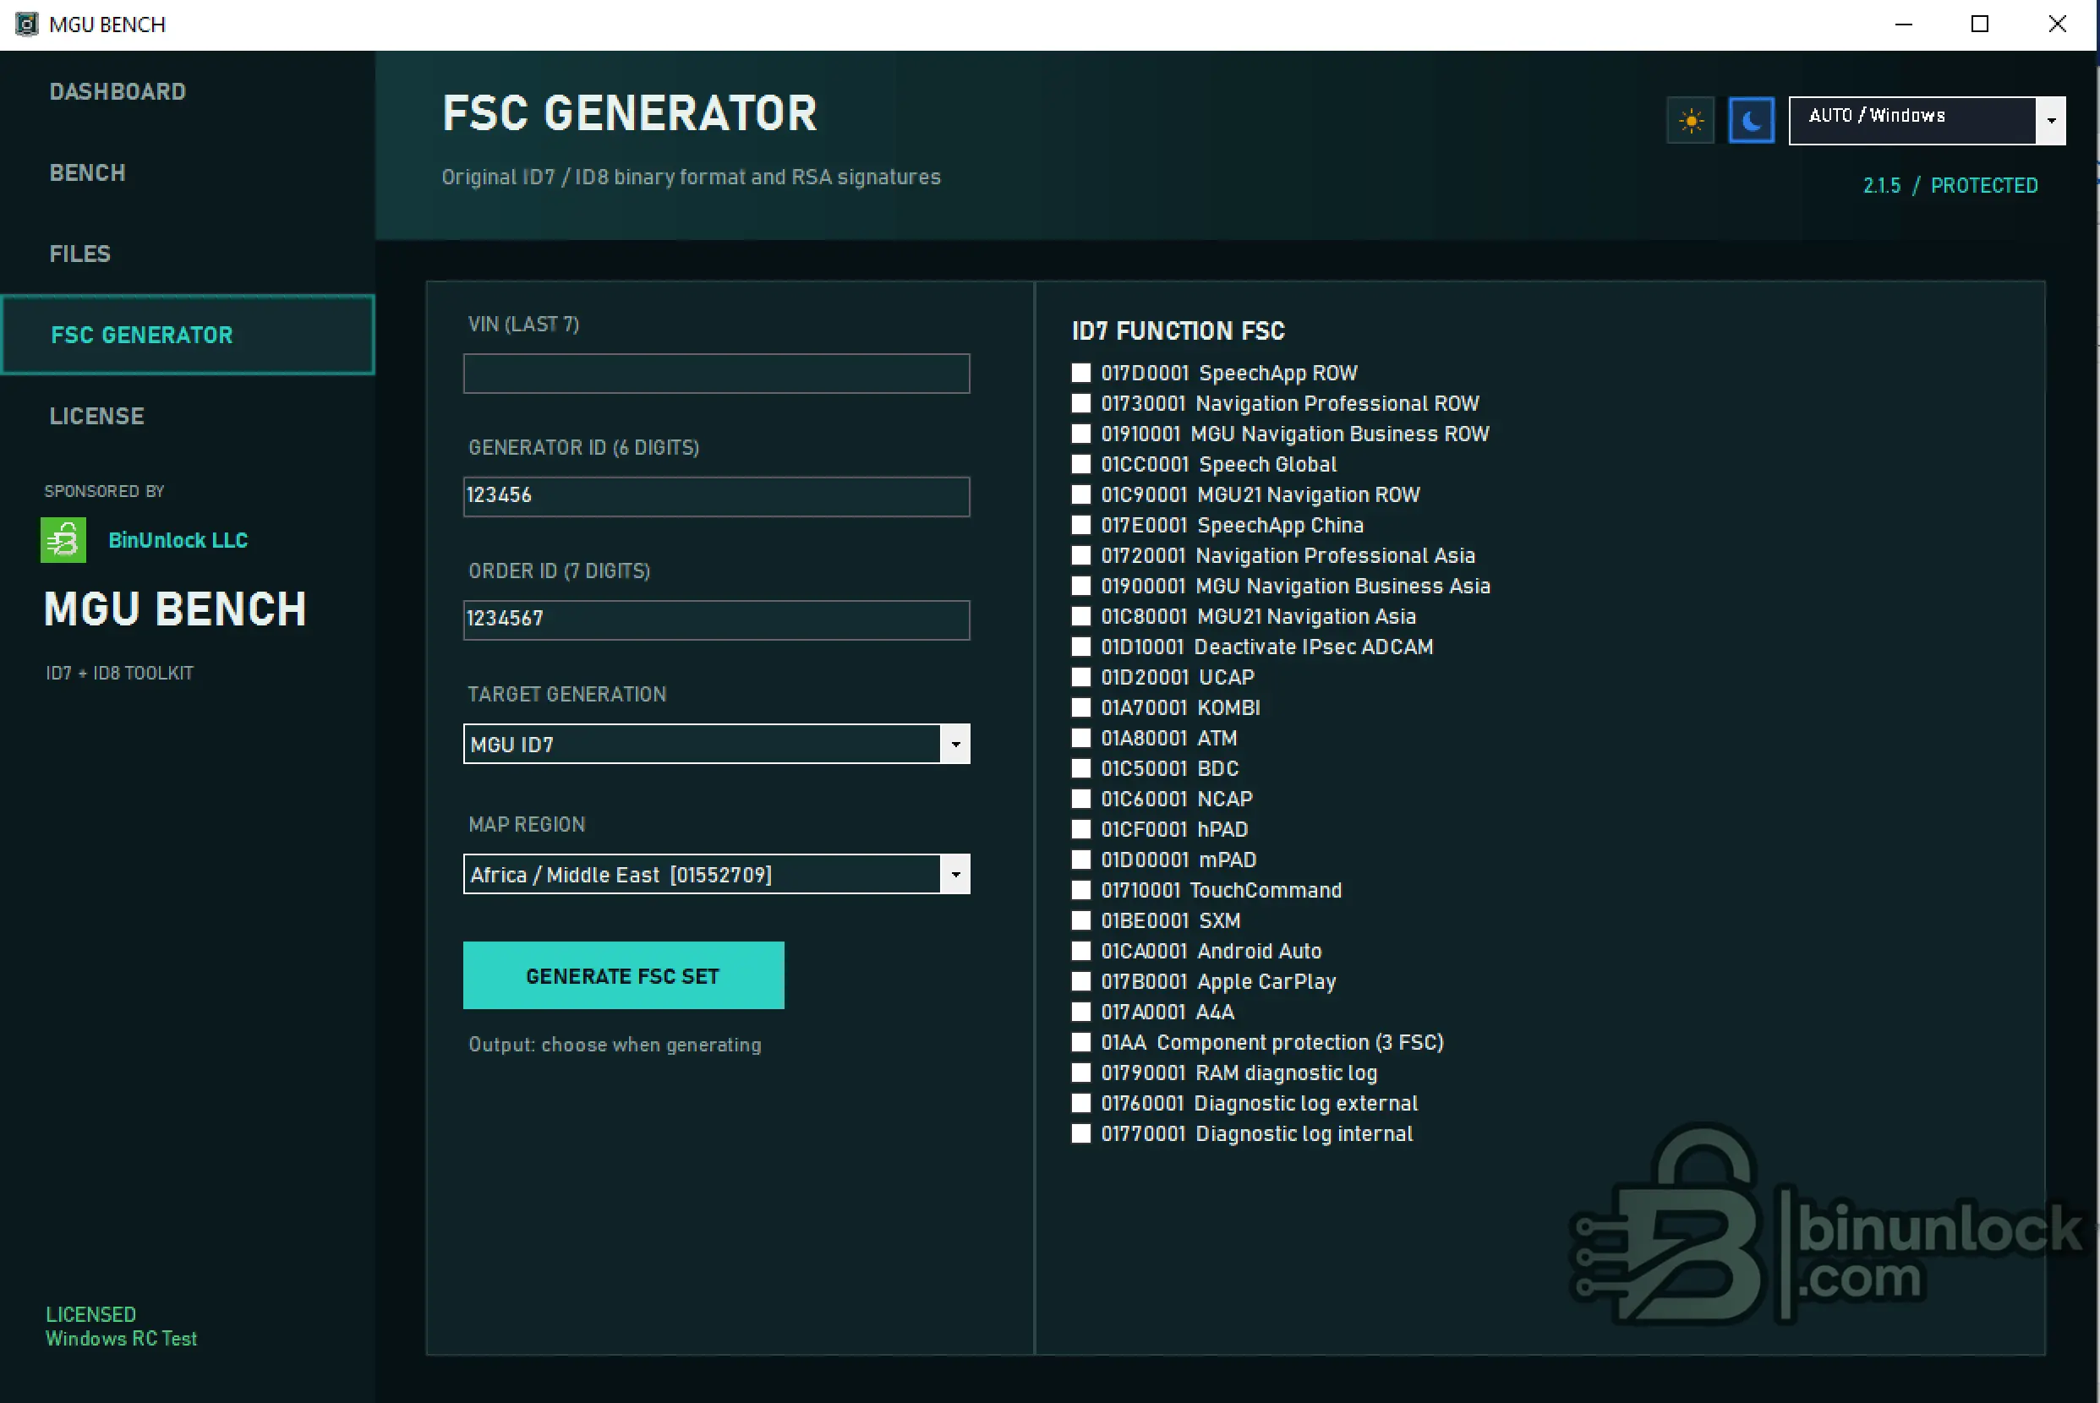Minimize the MGU BENCH window
Screen dimensions: 2100x1403
tap(1903, 25)
